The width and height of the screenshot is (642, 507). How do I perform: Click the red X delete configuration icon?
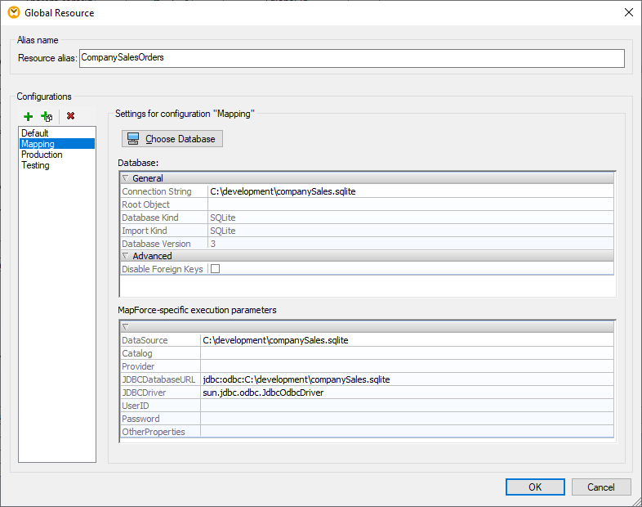[x=71, y=116]
